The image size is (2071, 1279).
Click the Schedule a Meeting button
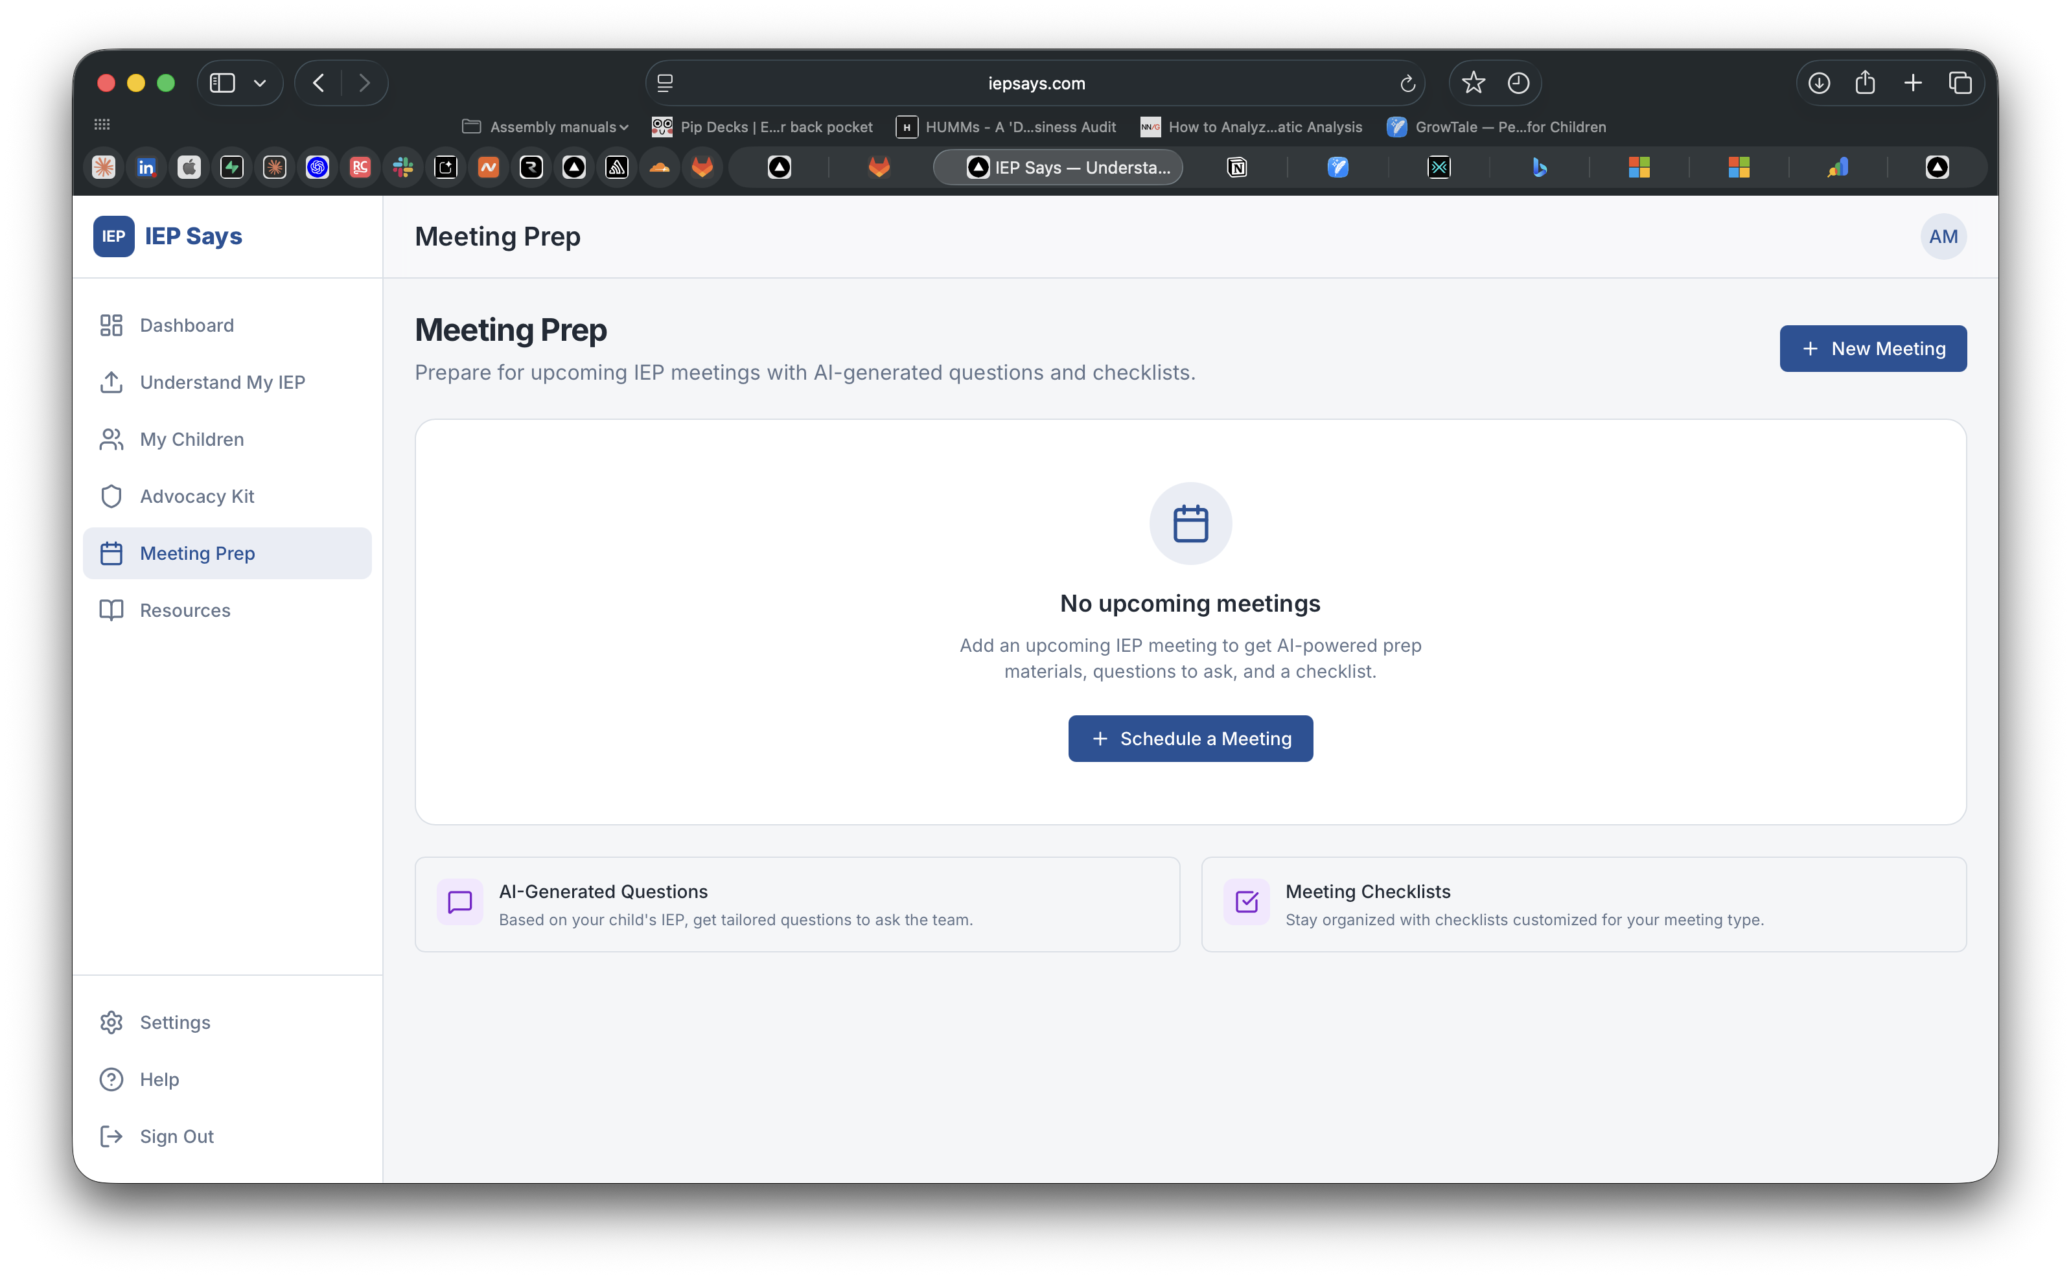(1190, 739)
